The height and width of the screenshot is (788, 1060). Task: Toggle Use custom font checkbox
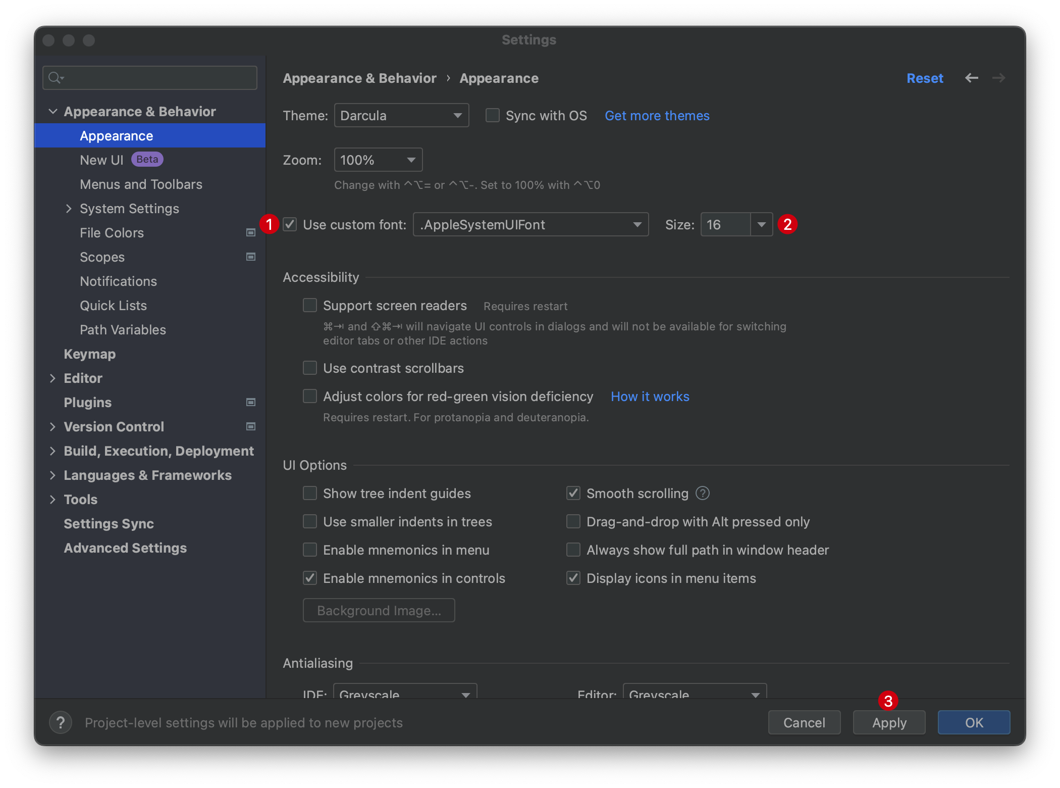point(290,224)
